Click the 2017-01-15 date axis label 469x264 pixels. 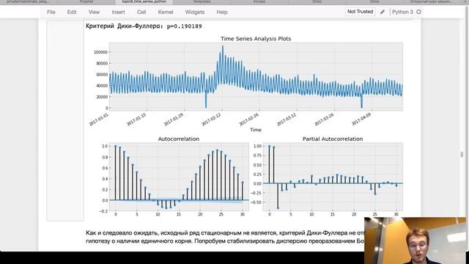click(137, 120)
